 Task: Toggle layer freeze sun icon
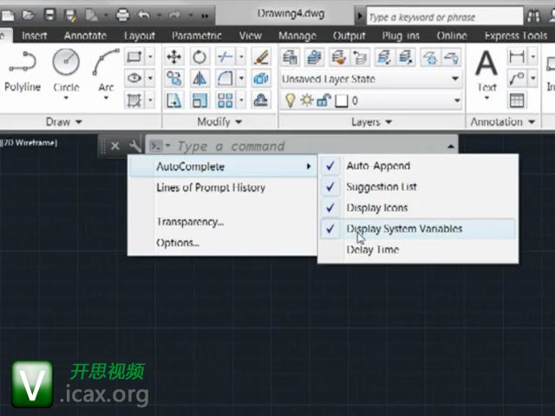coord(306,101)
